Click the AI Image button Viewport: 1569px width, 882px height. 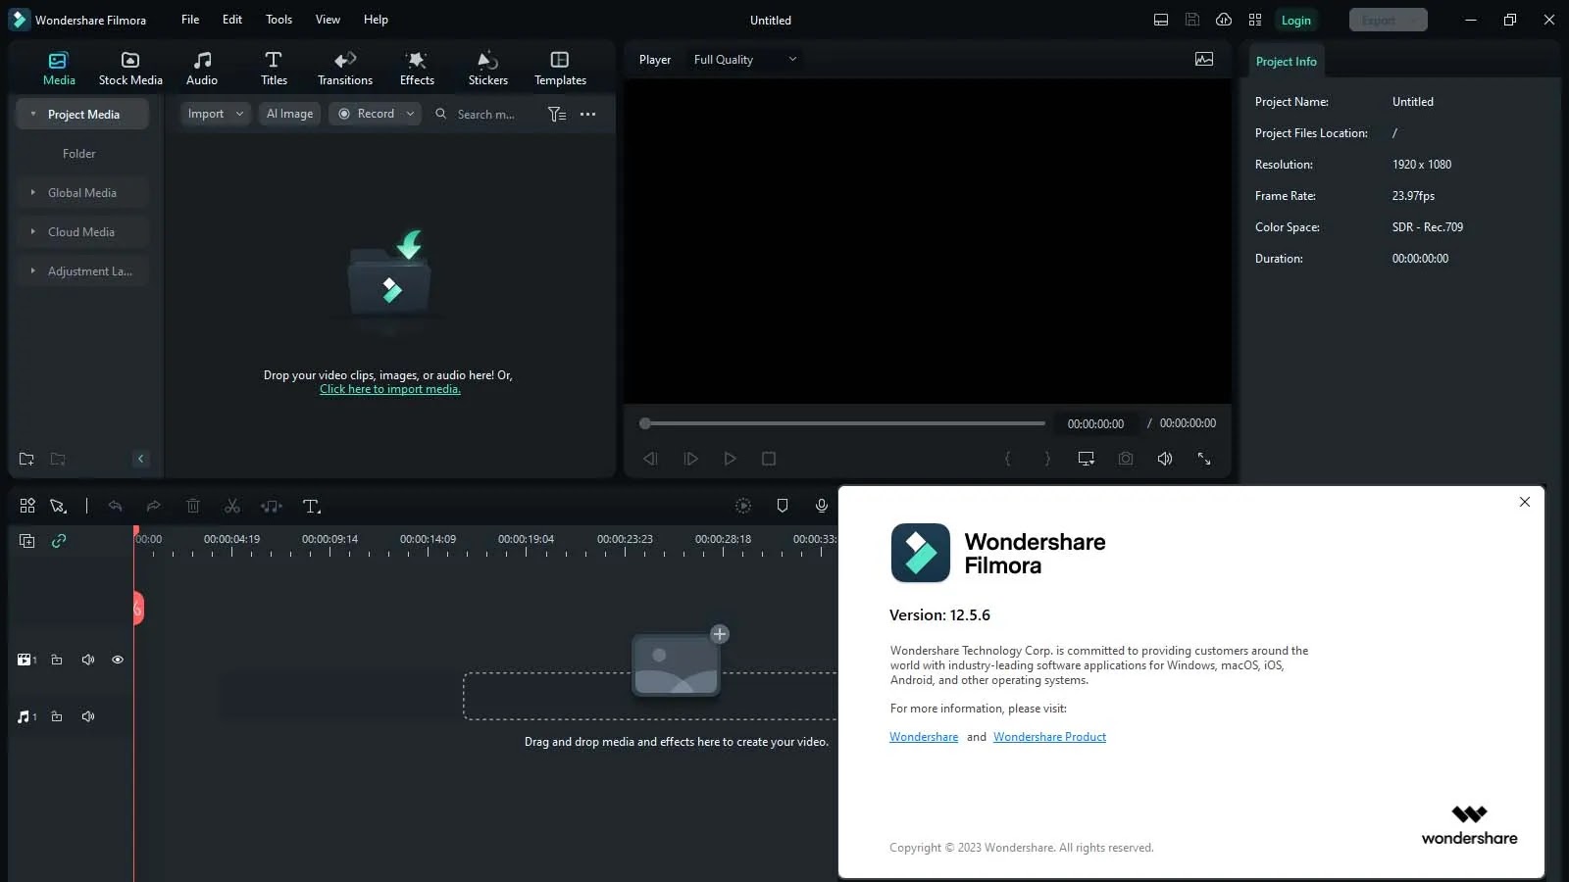[x=289, y=114]
